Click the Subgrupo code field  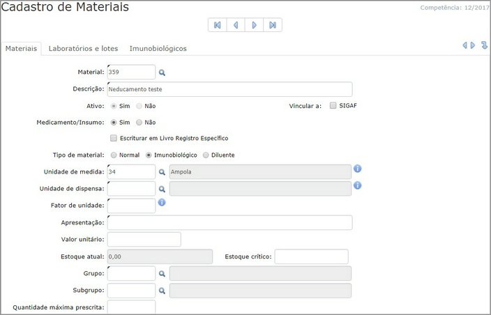coord(131,291)
